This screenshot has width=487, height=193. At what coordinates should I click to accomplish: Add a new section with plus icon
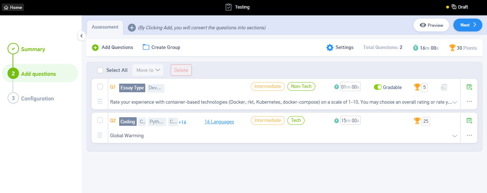[132, 28]
